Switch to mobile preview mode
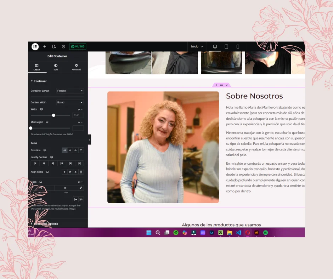Screen dimensions: 333x279 point(238,46)
